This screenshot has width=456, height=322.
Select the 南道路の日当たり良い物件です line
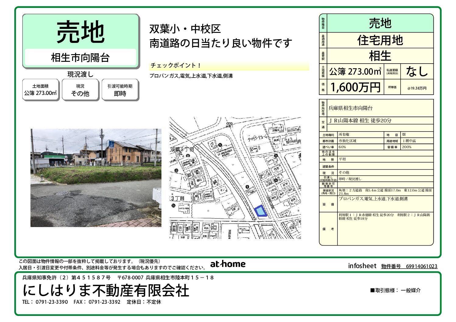tap(221, 43)
